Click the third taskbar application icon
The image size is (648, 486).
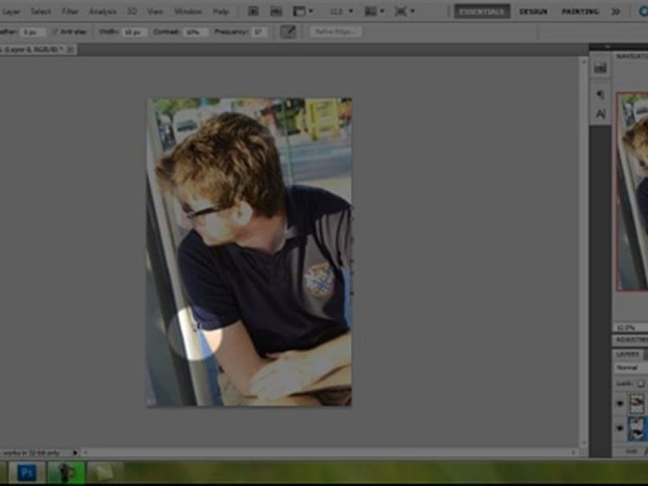coord(105,472)
